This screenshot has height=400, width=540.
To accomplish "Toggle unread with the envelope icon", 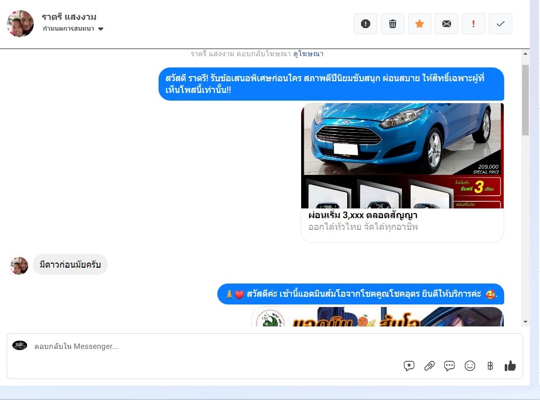I will tap(446, 24).
